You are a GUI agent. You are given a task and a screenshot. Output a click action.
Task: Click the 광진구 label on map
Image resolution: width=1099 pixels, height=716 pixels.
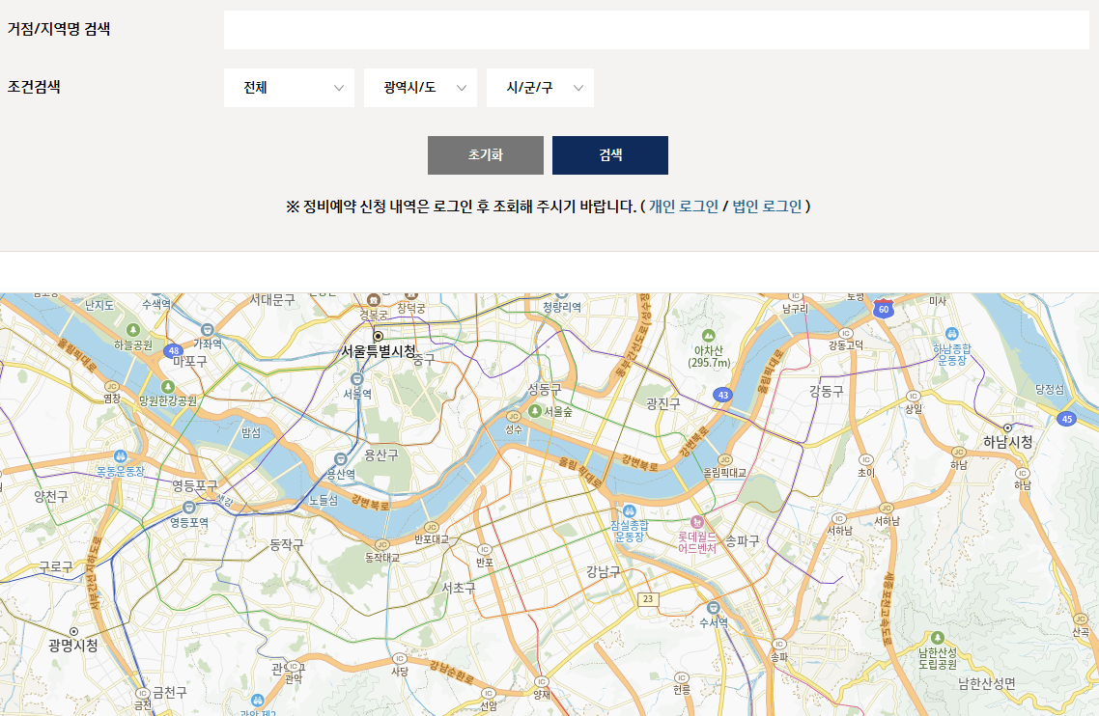click(x=663, y=403)
